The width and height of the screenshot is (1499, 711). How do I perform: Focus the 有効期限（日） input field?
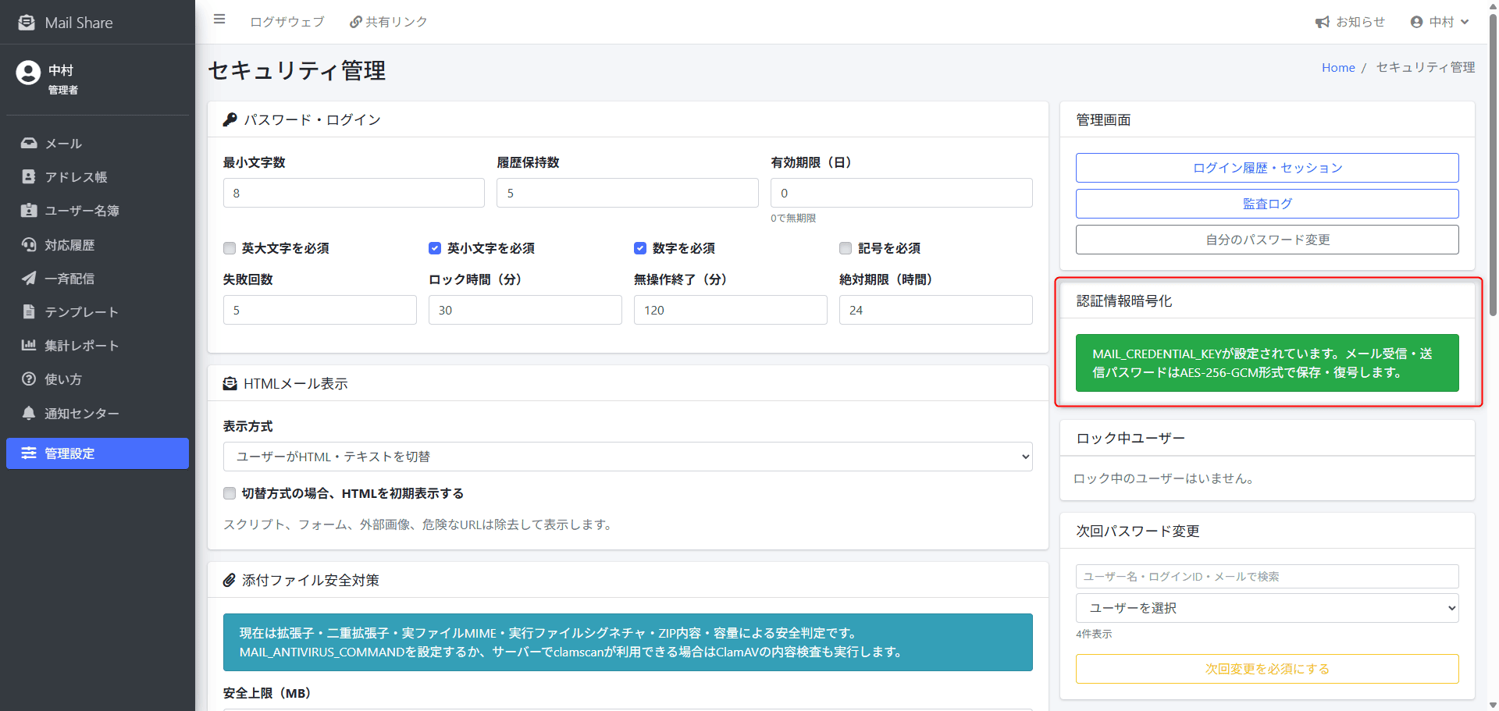point(902,193)
